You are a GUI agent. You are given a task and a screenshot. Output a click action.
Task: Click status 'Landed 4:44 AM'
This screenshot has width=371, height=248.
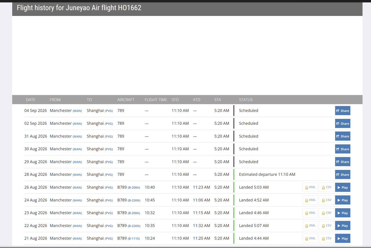click(254, 238)
